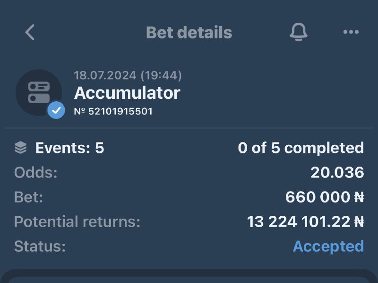This screenshot has width=378, height=283.
Task: Go back using the left chevron arrow
Action: pyautogui.click(x=30, y=32)
